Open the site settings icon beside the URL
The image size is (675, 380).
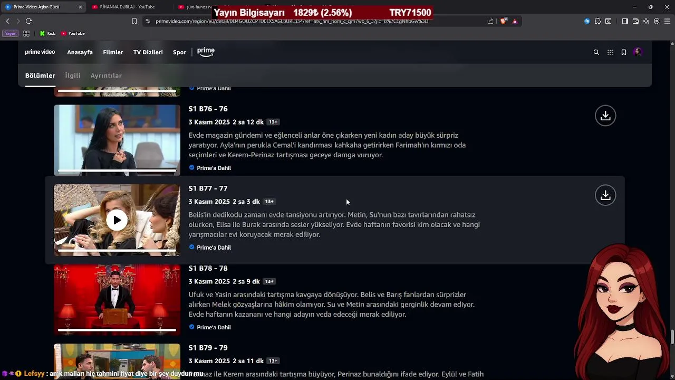(x=148, y=21)
